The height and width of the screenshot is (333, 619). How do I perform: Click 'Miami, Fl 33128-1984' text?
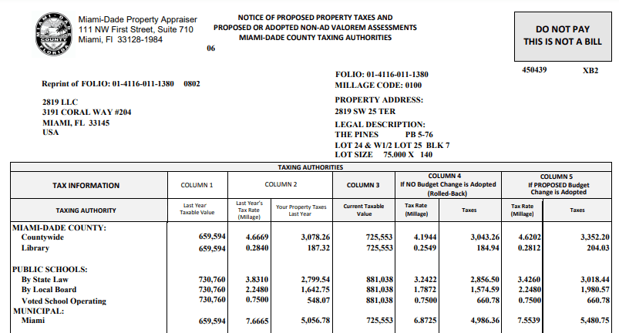point(120,40)
